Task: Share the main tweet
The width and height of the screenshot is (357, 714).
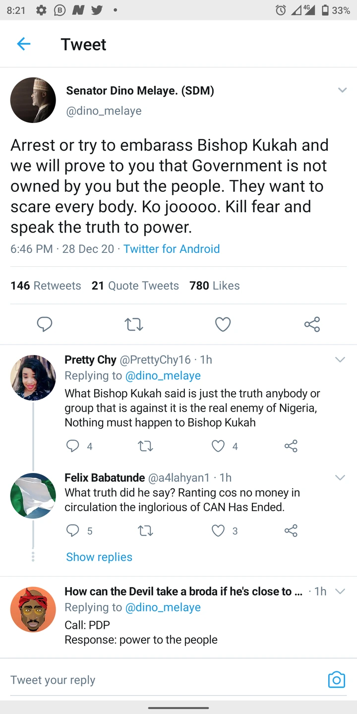Action: coord(312,324)
